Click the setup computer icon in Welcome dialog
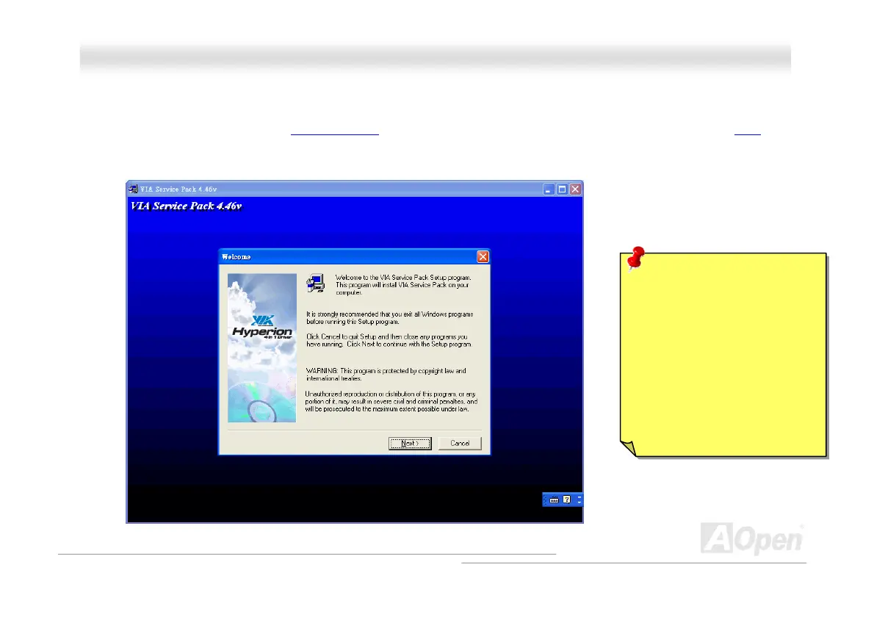The width and height of the screenshot is (874, 617). 316,283
